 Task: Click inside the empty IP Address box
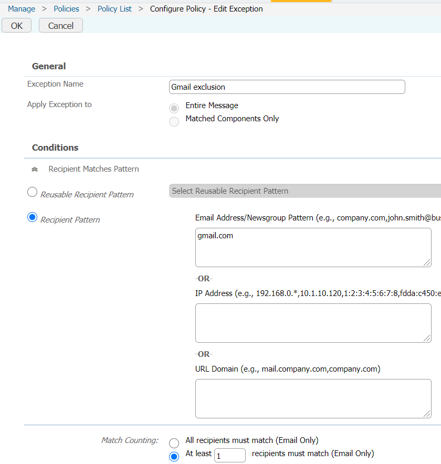pos(313,323)
